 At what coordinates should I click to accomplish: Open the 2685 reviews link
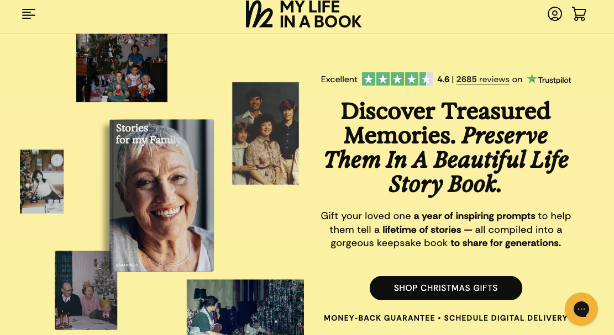pyautogui.click(x=483, y=79)
